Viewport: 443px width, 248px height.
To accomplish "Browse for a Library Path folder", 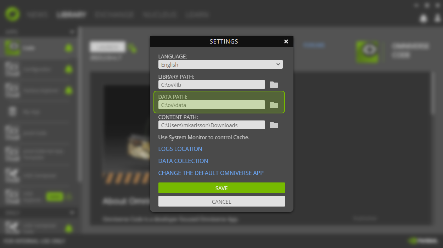I will click(x=274, y=85).
